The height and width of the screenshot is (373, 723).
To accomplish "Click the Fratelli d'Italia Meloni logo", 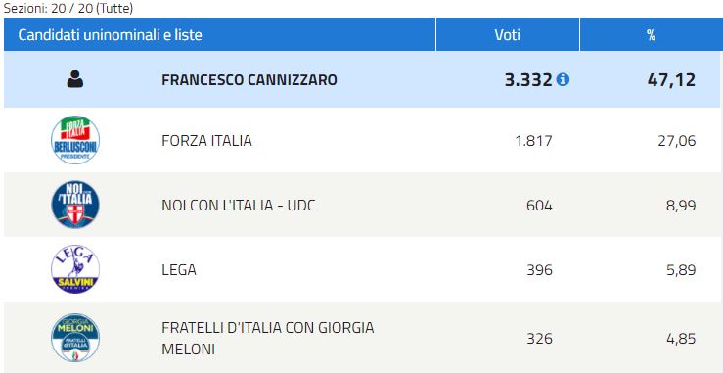I will 75,338.
